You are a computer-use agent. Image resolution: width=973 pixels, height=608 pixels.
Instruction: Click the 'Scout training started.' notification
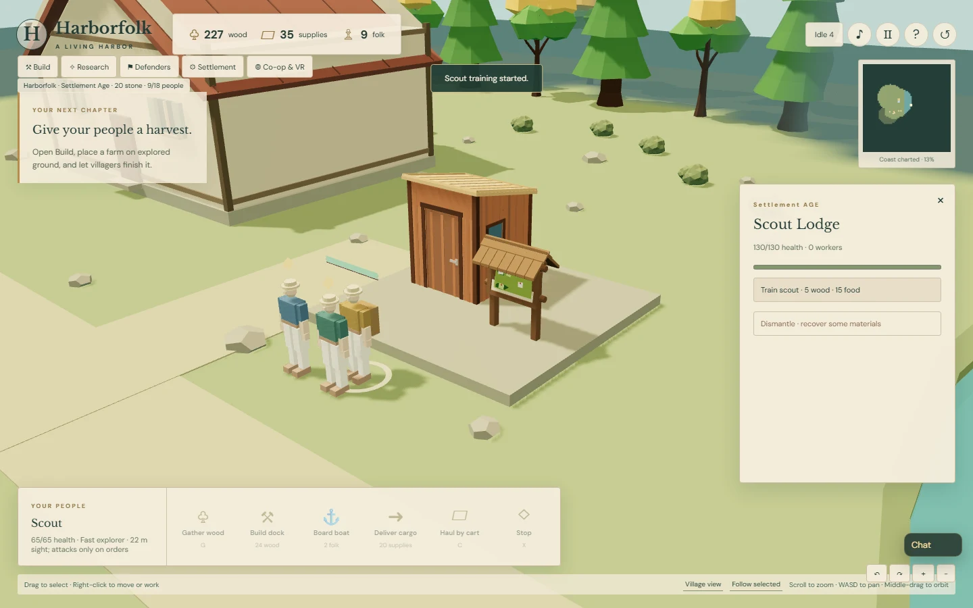(x=486, y=78)
